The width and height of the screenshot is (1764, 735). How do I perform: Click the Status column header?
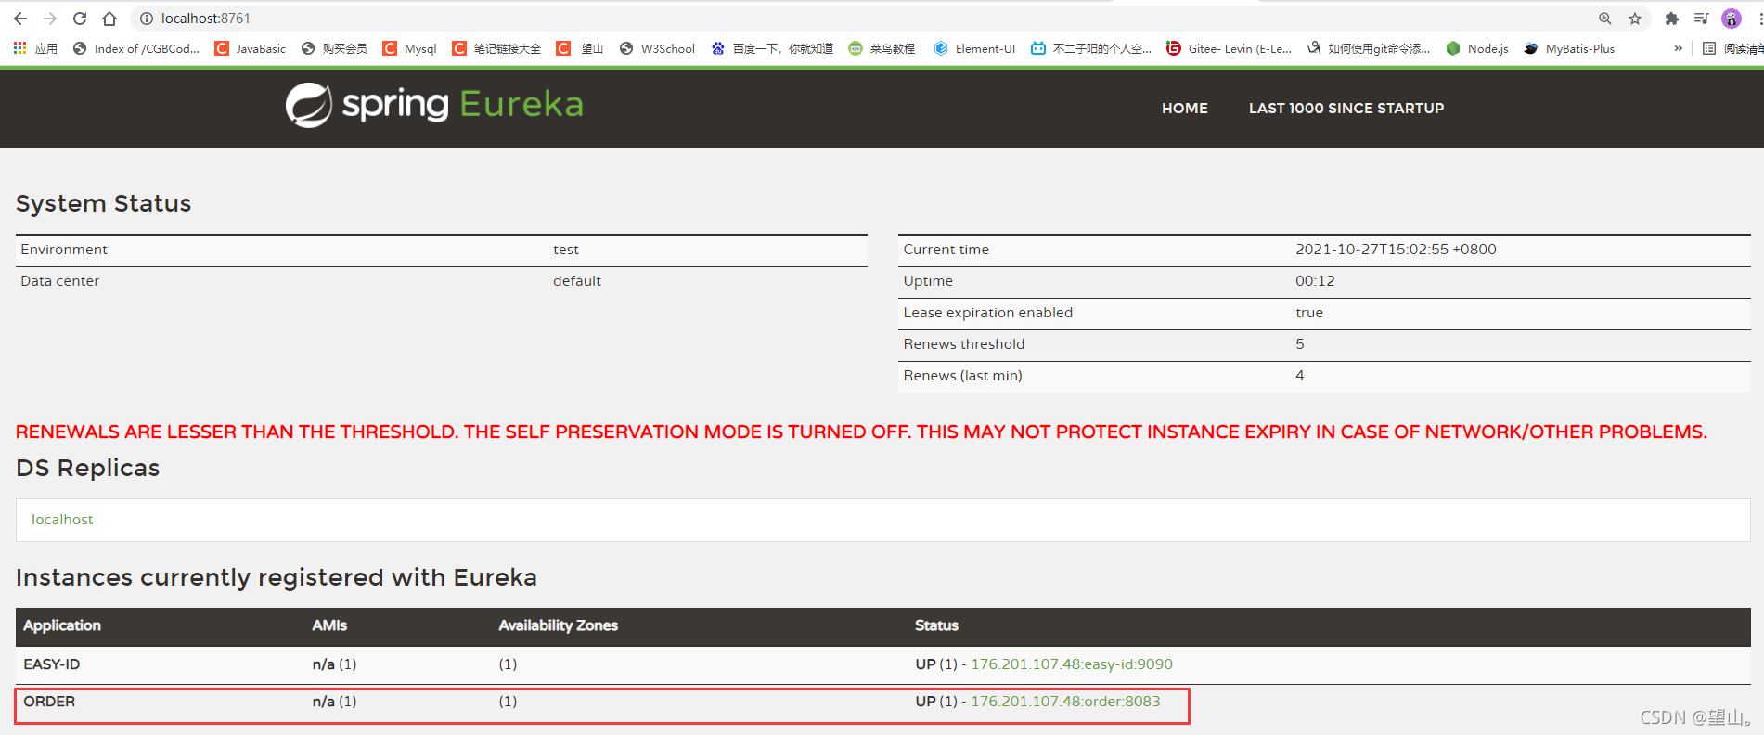click(x=936, y=625)
